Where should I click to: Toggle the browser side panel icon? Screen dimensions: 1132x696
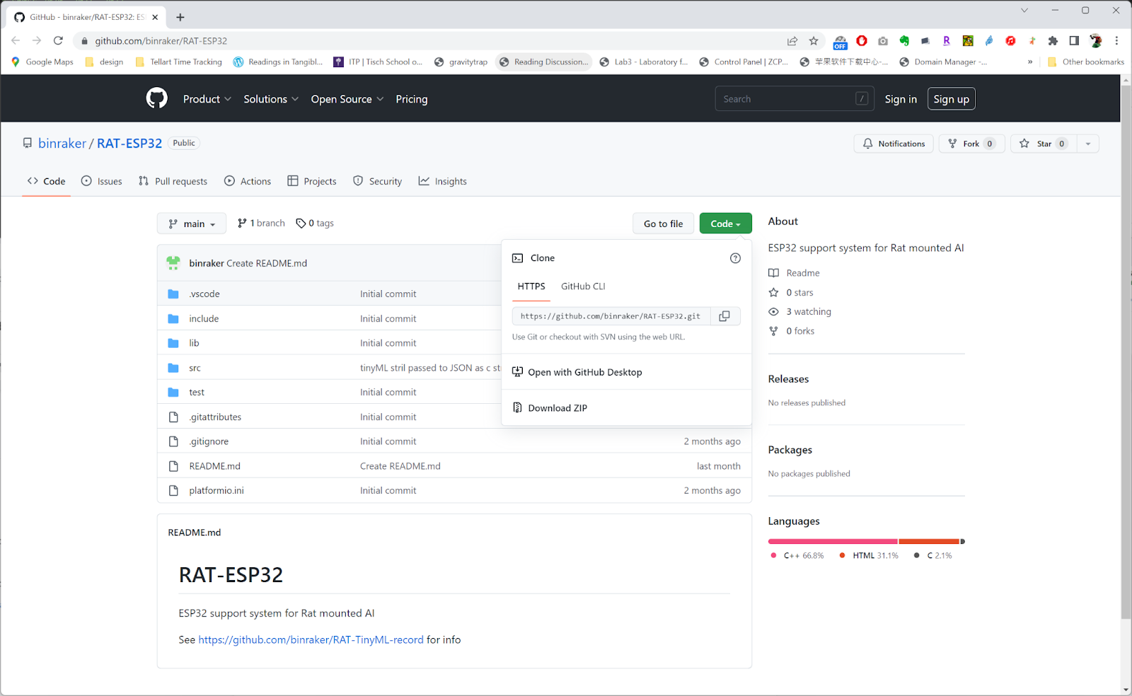pyautogui.click(x=1074, y=41)
